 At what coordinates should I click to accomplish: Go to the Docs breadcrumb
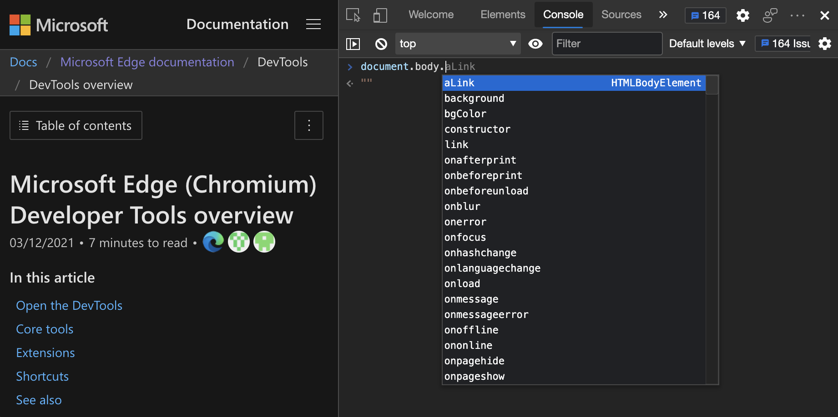tap(24, 62)
